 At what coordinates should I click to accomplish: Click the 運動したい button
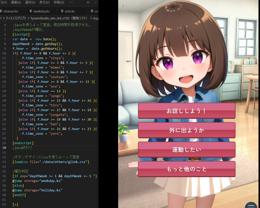pos(187,150)
